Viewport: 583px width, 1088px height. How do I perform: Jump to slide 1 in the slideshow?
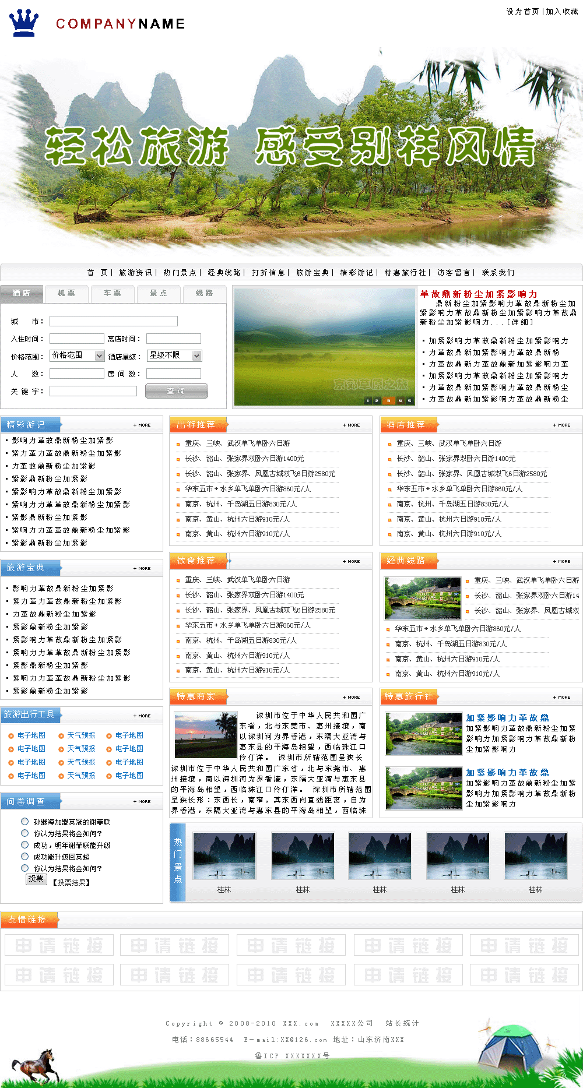(x=368, y=400)
